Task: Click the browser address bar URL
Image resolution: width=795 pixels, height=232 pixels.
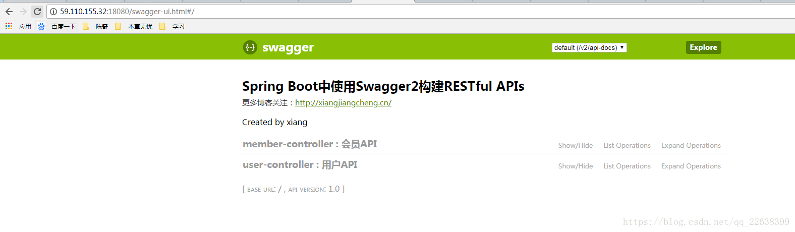Action: point(127,12)
